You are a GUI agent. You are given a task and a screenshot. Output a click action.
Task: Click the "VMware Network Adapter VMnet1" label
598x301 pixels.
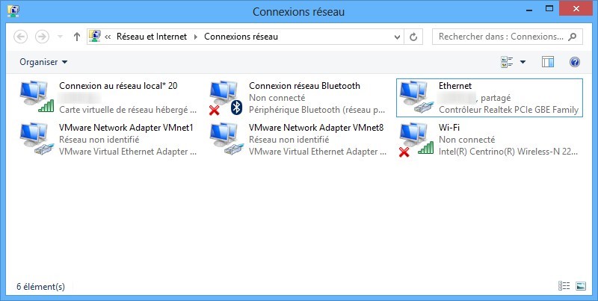tap(126, 127)
